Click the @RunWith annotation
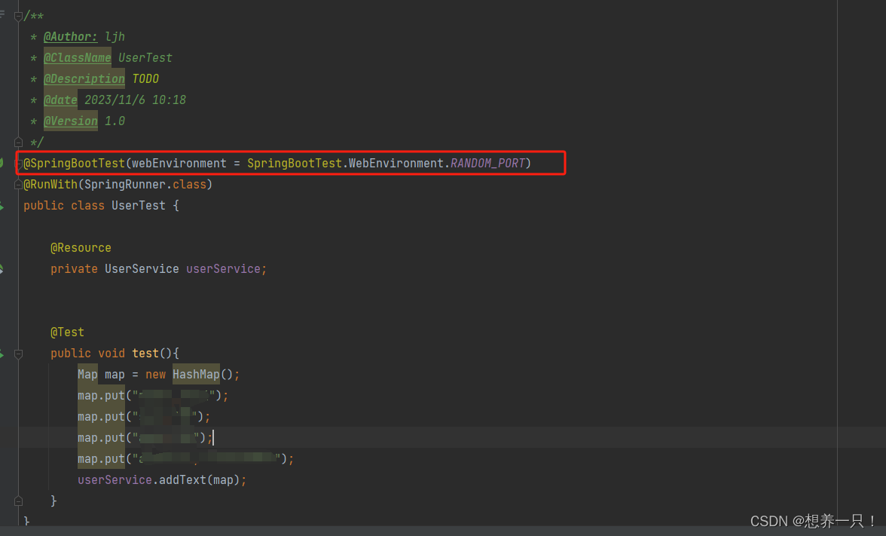 [50, 184]
